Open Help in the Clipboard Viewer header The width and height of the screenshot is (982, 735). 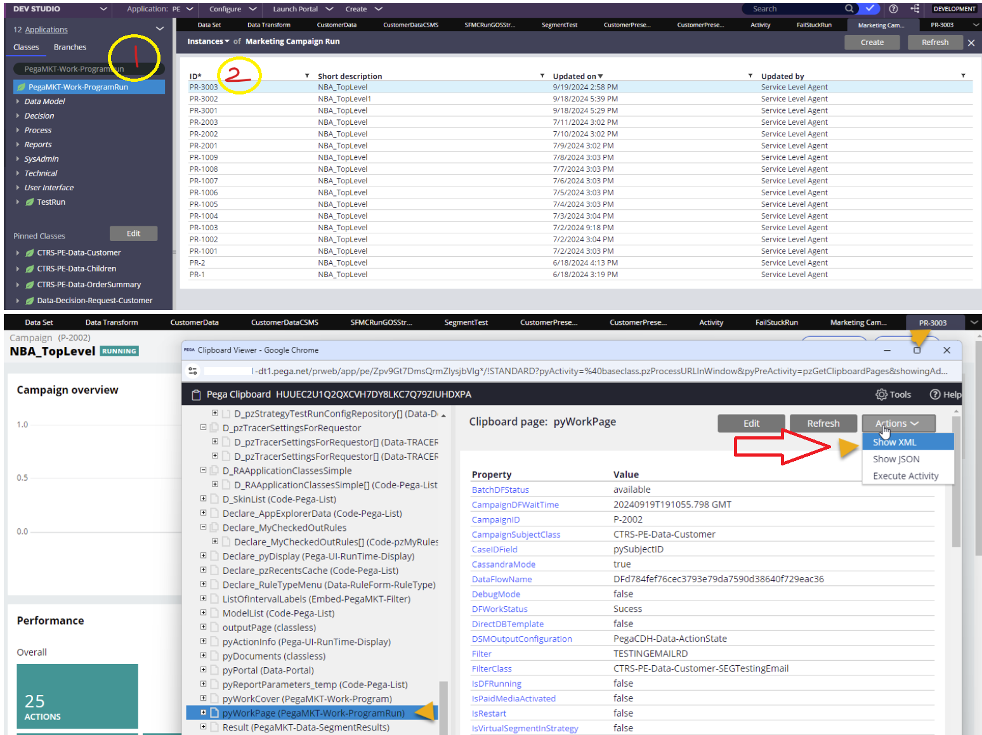pos(945,394)
